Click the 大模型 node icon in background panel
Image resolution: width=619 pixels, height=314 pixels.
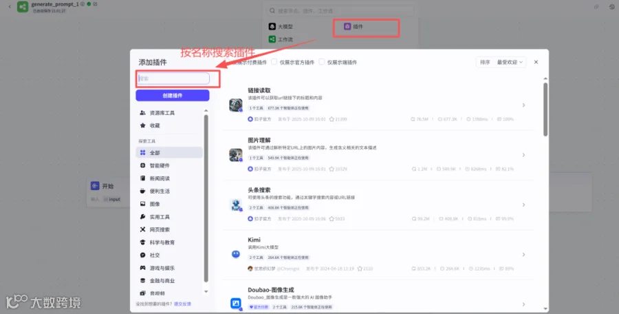272,26
